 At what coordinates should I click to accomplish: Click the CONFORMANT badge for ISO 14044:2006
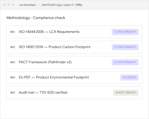tap(125, 32)
